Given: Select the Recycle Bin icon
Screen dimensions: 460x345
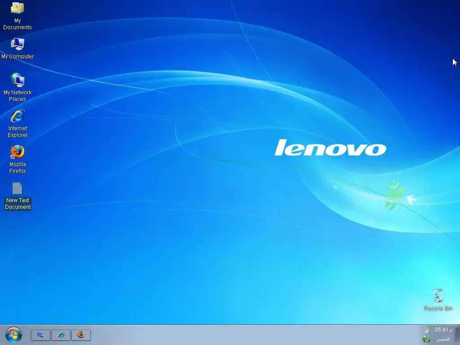Looking at the screenshot, I should point(438,300).
